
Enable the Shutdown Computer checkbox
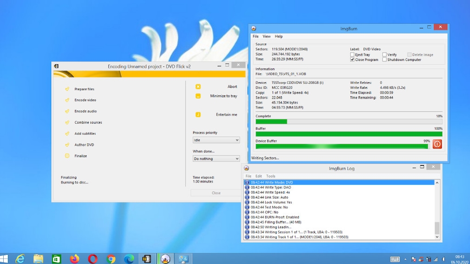tap(384, 59)
